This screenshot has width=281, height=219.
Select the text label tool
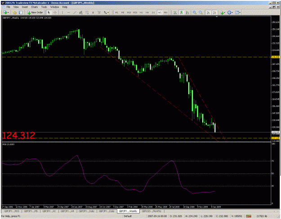point(99,13)
